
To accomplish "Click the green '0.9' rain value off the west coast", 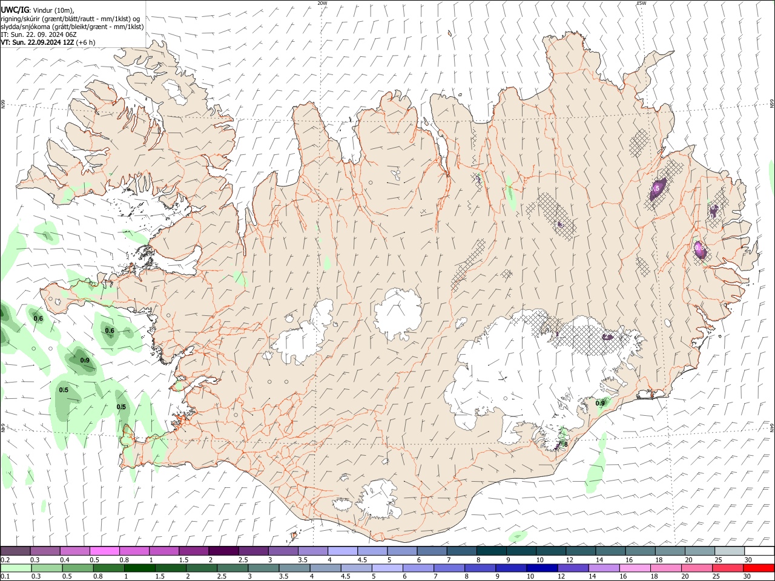I will coord(85,360).
